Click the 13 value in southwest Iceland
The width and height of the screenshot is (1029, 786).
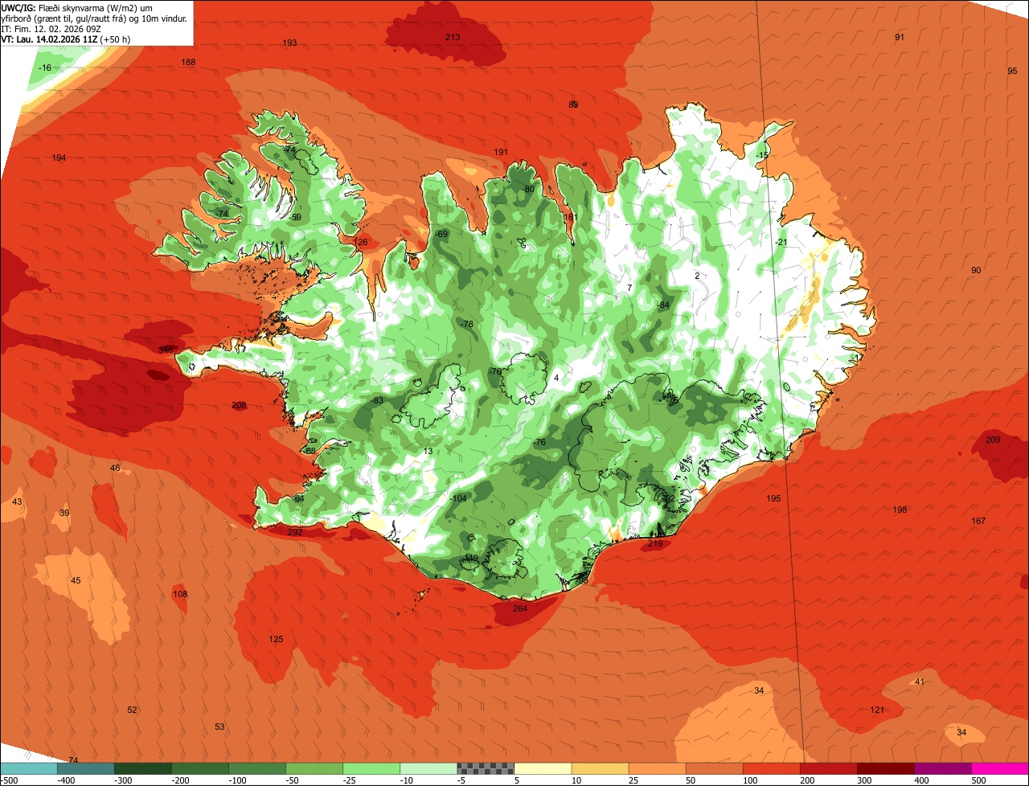point(428,451)
